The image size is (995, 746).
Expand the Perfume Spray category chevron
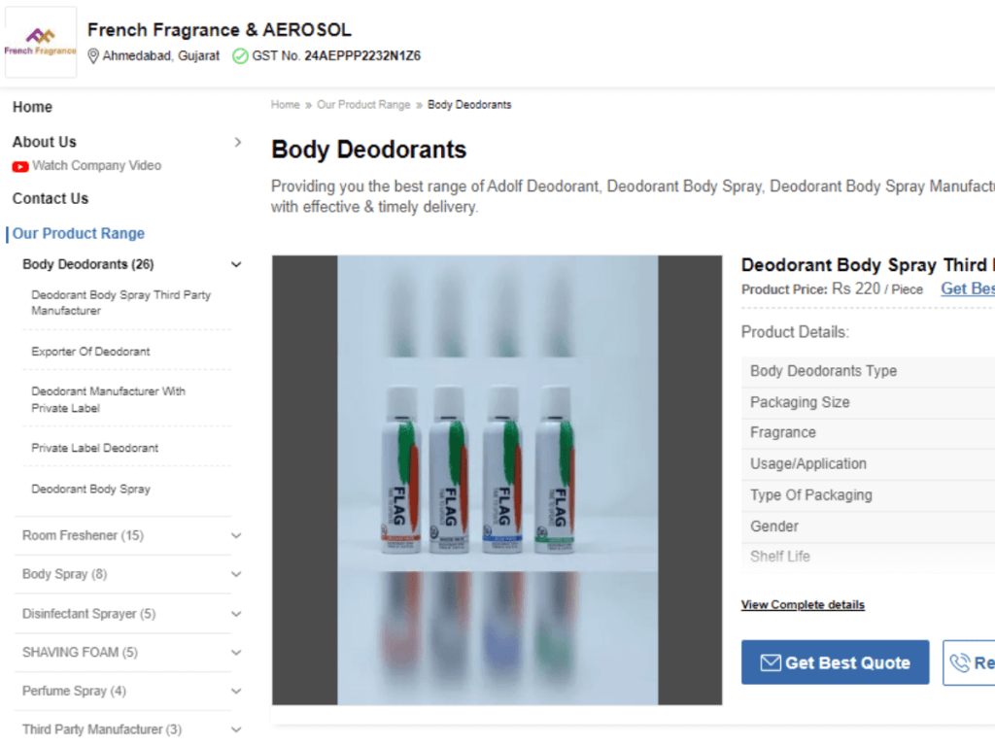pos(236,692)
